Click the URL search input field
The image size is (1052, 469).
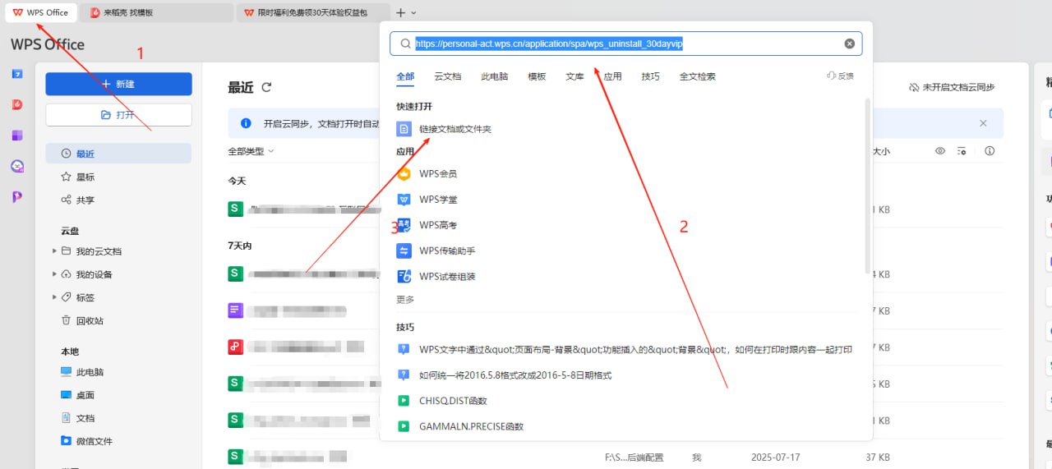pyautogui.click(x=625, y=44)
